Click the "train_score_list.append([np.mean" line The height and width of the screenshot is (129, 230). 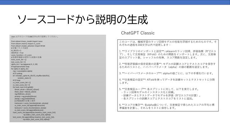point(34,113)
